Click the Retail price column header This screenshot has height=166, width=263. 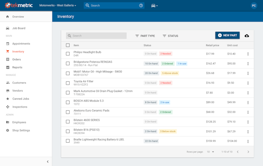tap(212, 45)
